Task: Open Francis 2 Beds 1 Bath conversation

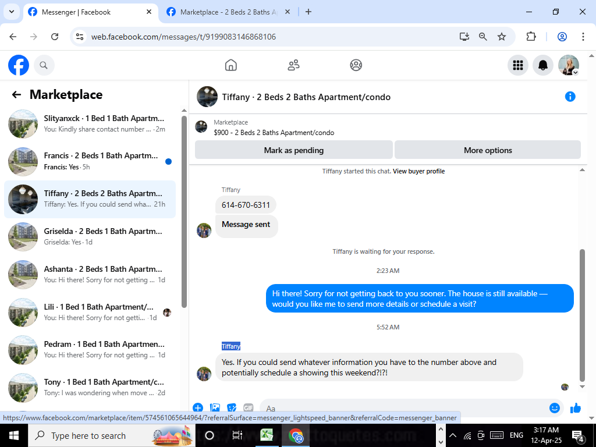Action: (90, 162)
